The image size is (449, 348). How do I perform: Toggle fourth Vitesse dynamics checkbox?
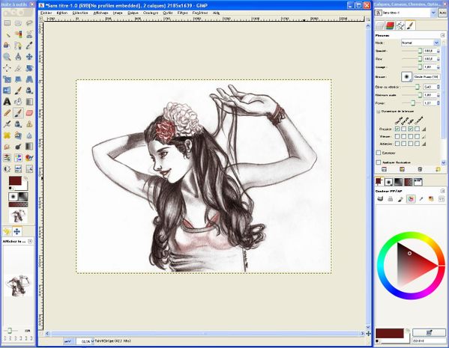(418, 136)
